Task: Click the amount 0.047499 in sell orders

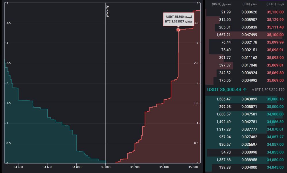Action: click(249, 35)
